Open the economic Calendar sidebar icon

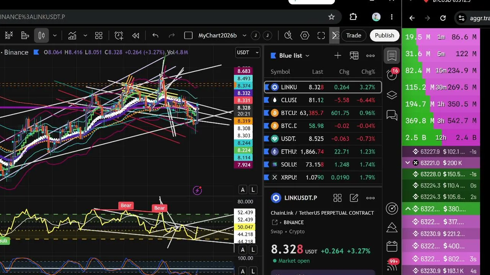pyautogui.click(x=392, y=246)
